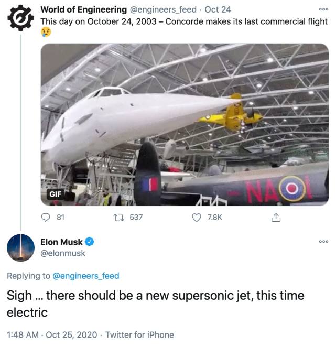Open Elon Musk's rocket profile picture
This screenshot has width=336, height=346.
pyautogui.click(x=20, y=247)
